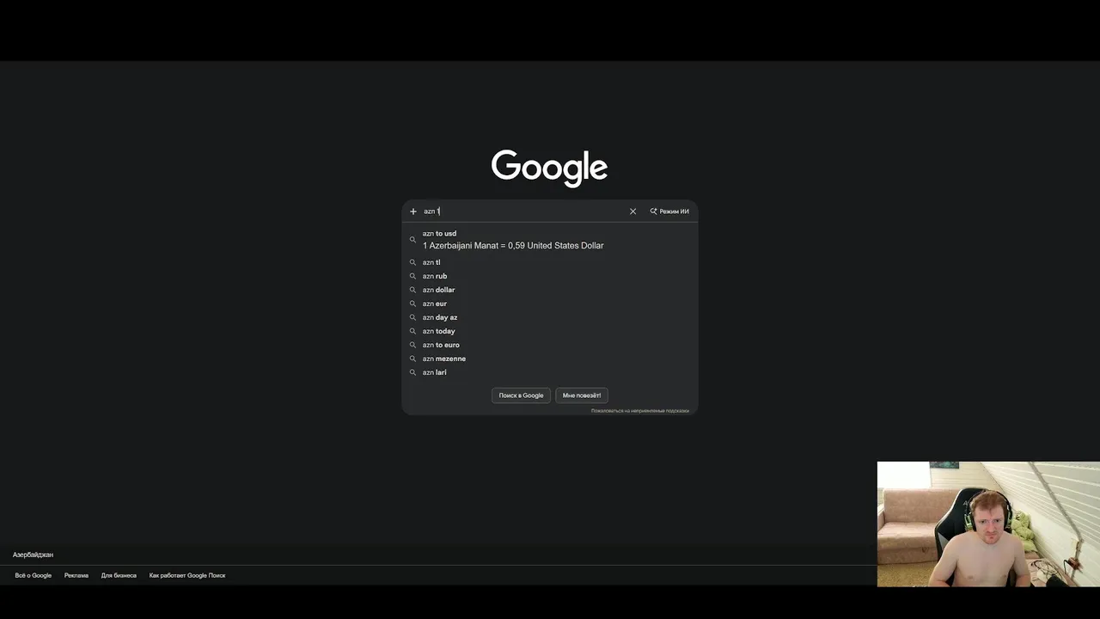The height and width of the screenshot is (619, 1100).
Task: Click search icon next to 'azn lari'
Action: pos(412,372)
